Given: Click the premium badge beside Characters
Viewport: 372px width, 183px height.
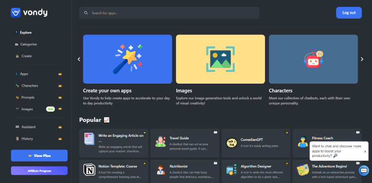Looking at the screenshot, I should pos(60,86).
